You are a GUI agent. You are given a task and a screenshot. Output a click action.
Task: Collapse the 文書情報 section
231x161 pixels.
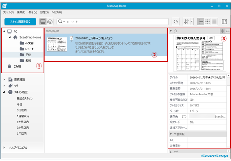tap(171, 134)
